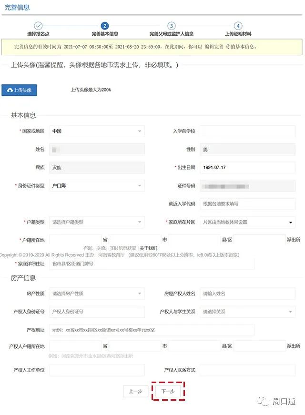Open the 产权人与学生关系 dropdown
The height and width of the screenshot is (415, 305).
(247, 312)
